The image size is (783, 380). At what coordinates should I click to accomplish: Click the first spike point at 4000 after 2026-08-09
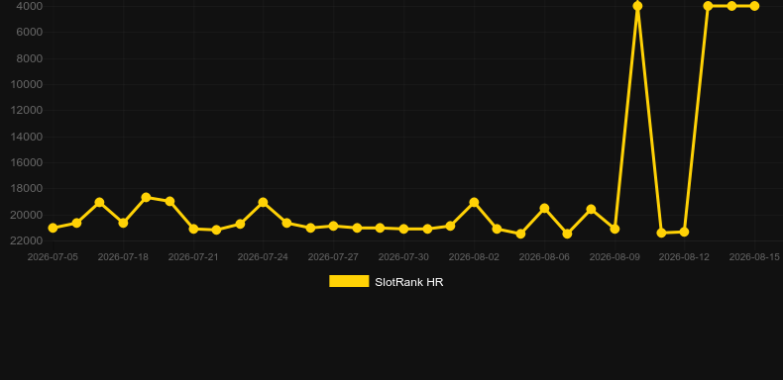point(637,6)
